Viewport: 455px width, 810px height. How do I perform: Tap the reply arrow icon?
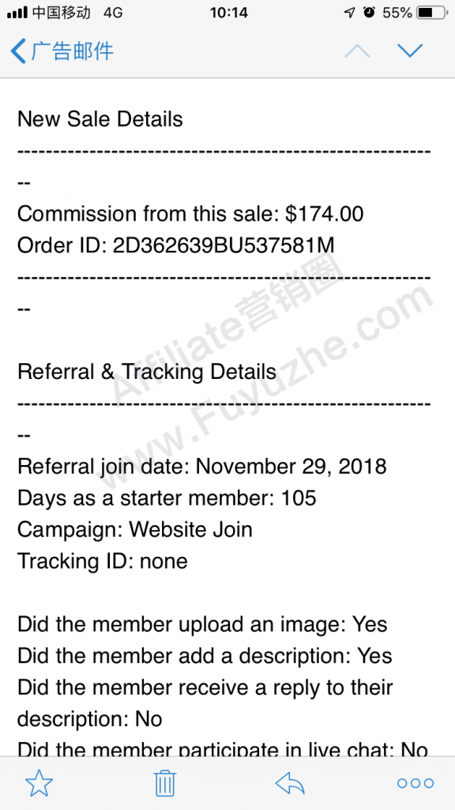[x=290, y=783]
